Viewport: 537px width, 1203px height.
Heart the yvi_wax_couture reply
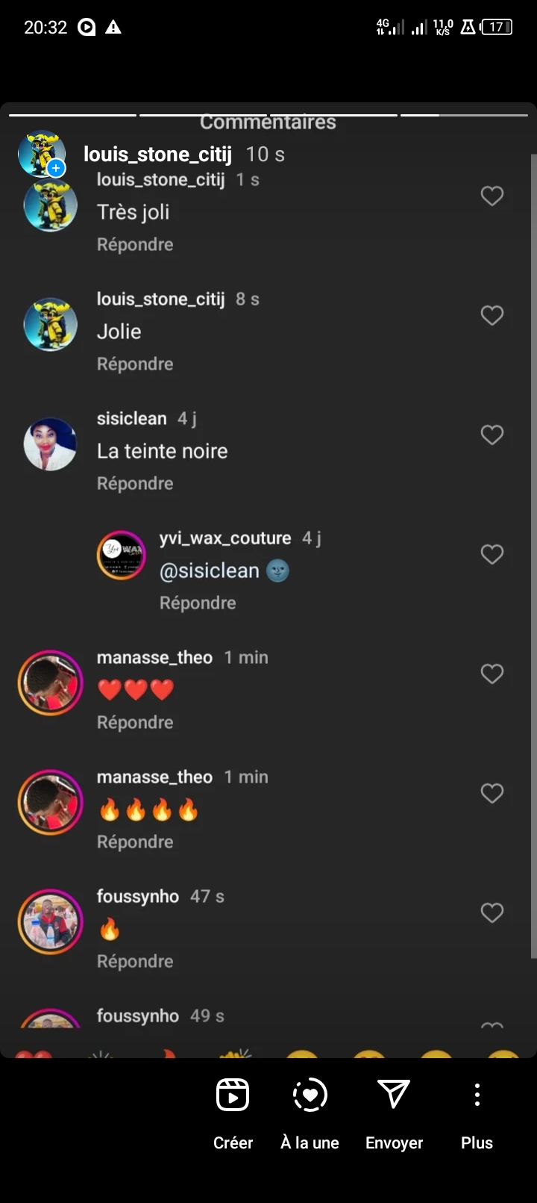point(492,555)
